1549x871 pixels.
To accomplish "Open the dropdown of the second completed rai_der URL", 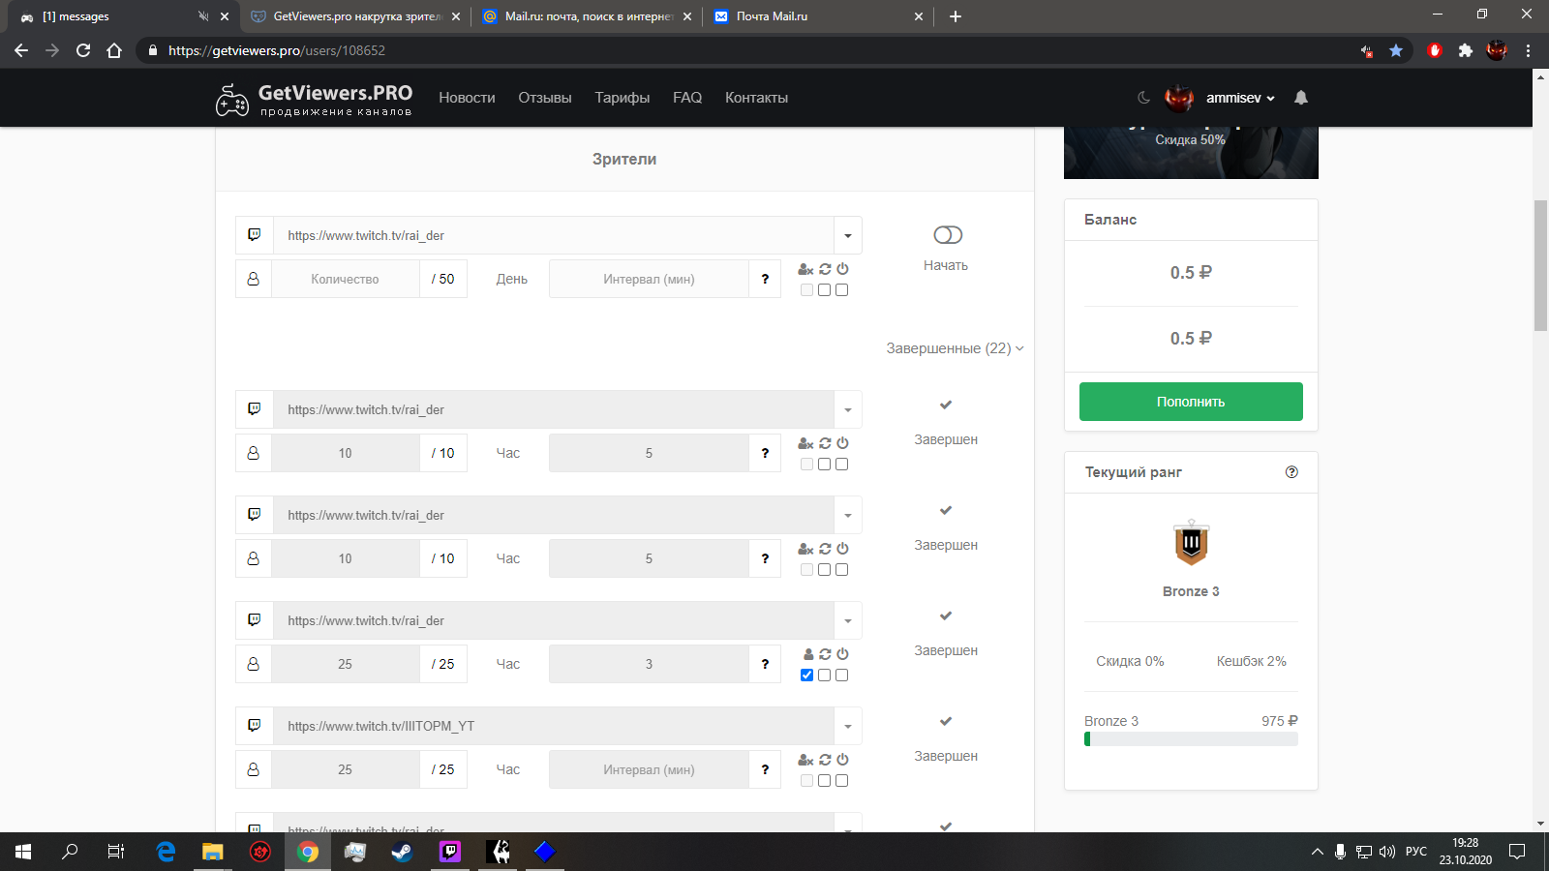I will pos(848,515).
